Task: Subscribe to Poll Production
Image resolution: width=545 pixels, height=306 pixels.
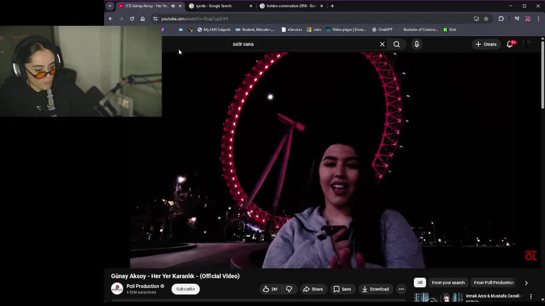Action: click(186, 289)
